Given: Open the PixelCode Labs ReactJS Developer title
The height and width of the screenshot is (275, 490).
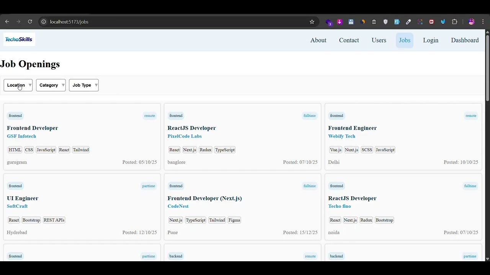Looking at the screenshot, I should coord(192,128).
